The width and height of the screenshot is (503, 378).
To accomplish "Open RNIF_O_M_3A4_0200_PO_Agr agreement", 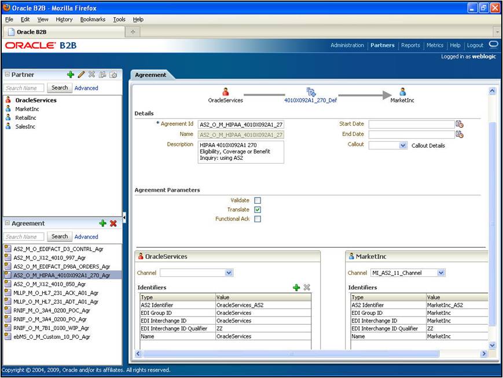I will pyautogui.click(x=50, y=319).
